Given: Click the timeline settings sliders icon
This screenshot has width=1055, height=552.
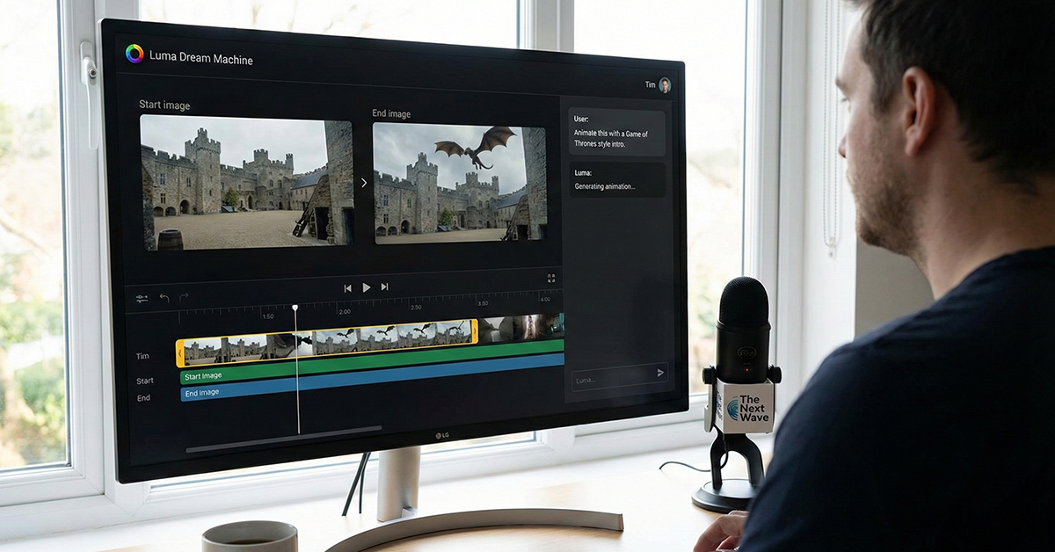Looking at the screenshot, I should click(x=142, y=298).
